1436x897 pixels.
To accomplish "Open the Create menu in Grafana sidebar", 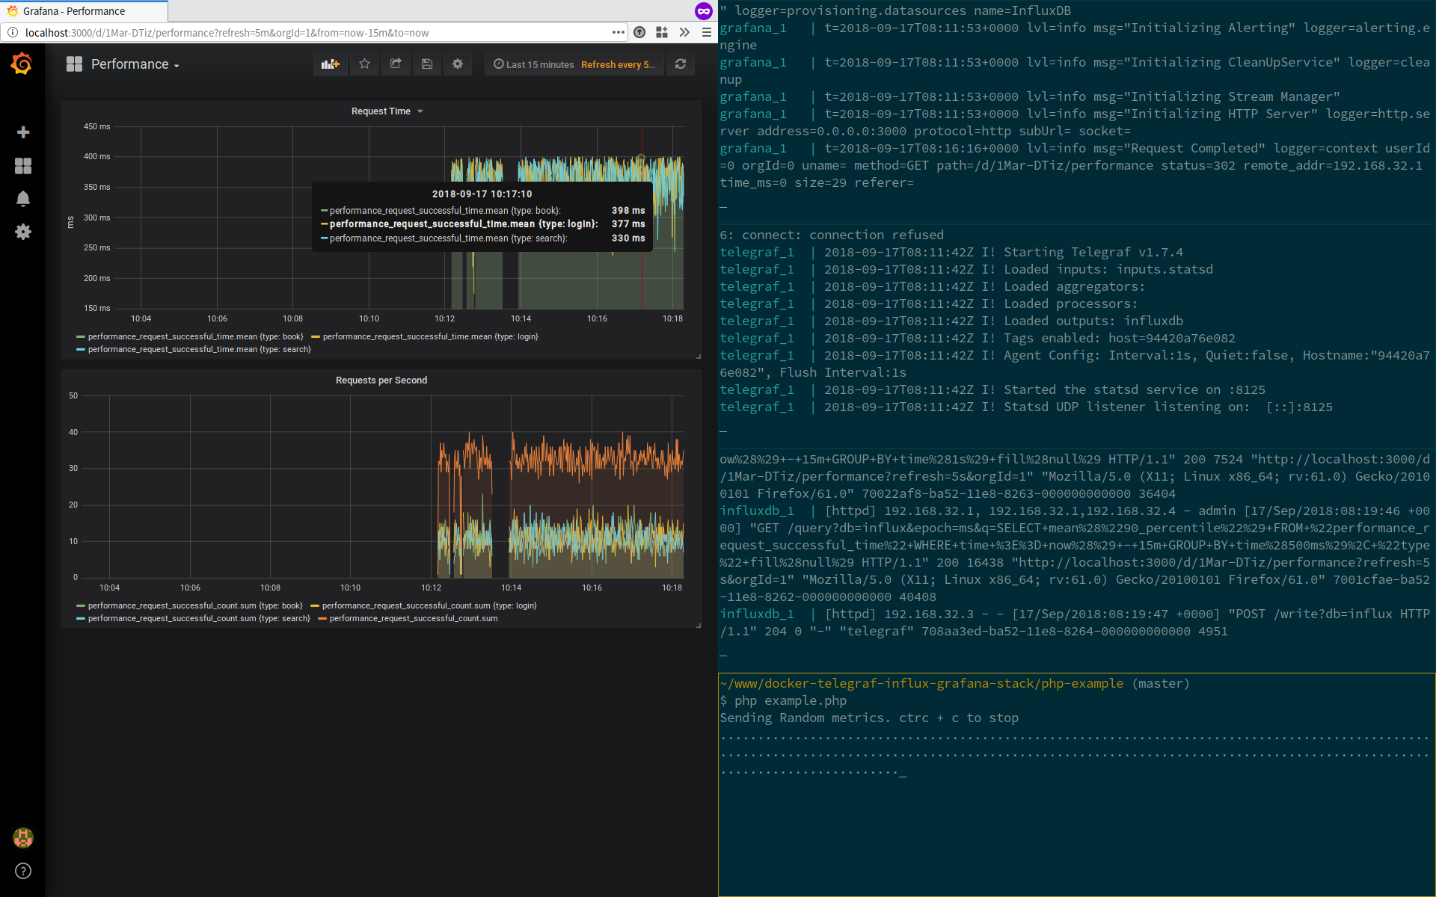I will tap(23, 132).
